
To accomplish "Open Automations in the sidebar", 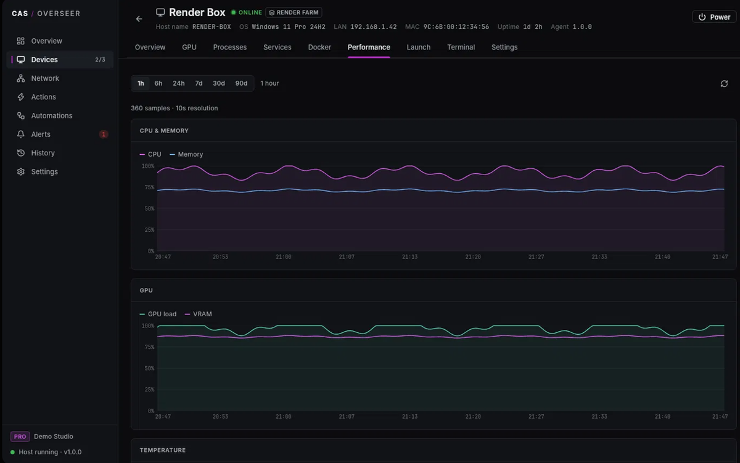I will coord(60,116).
